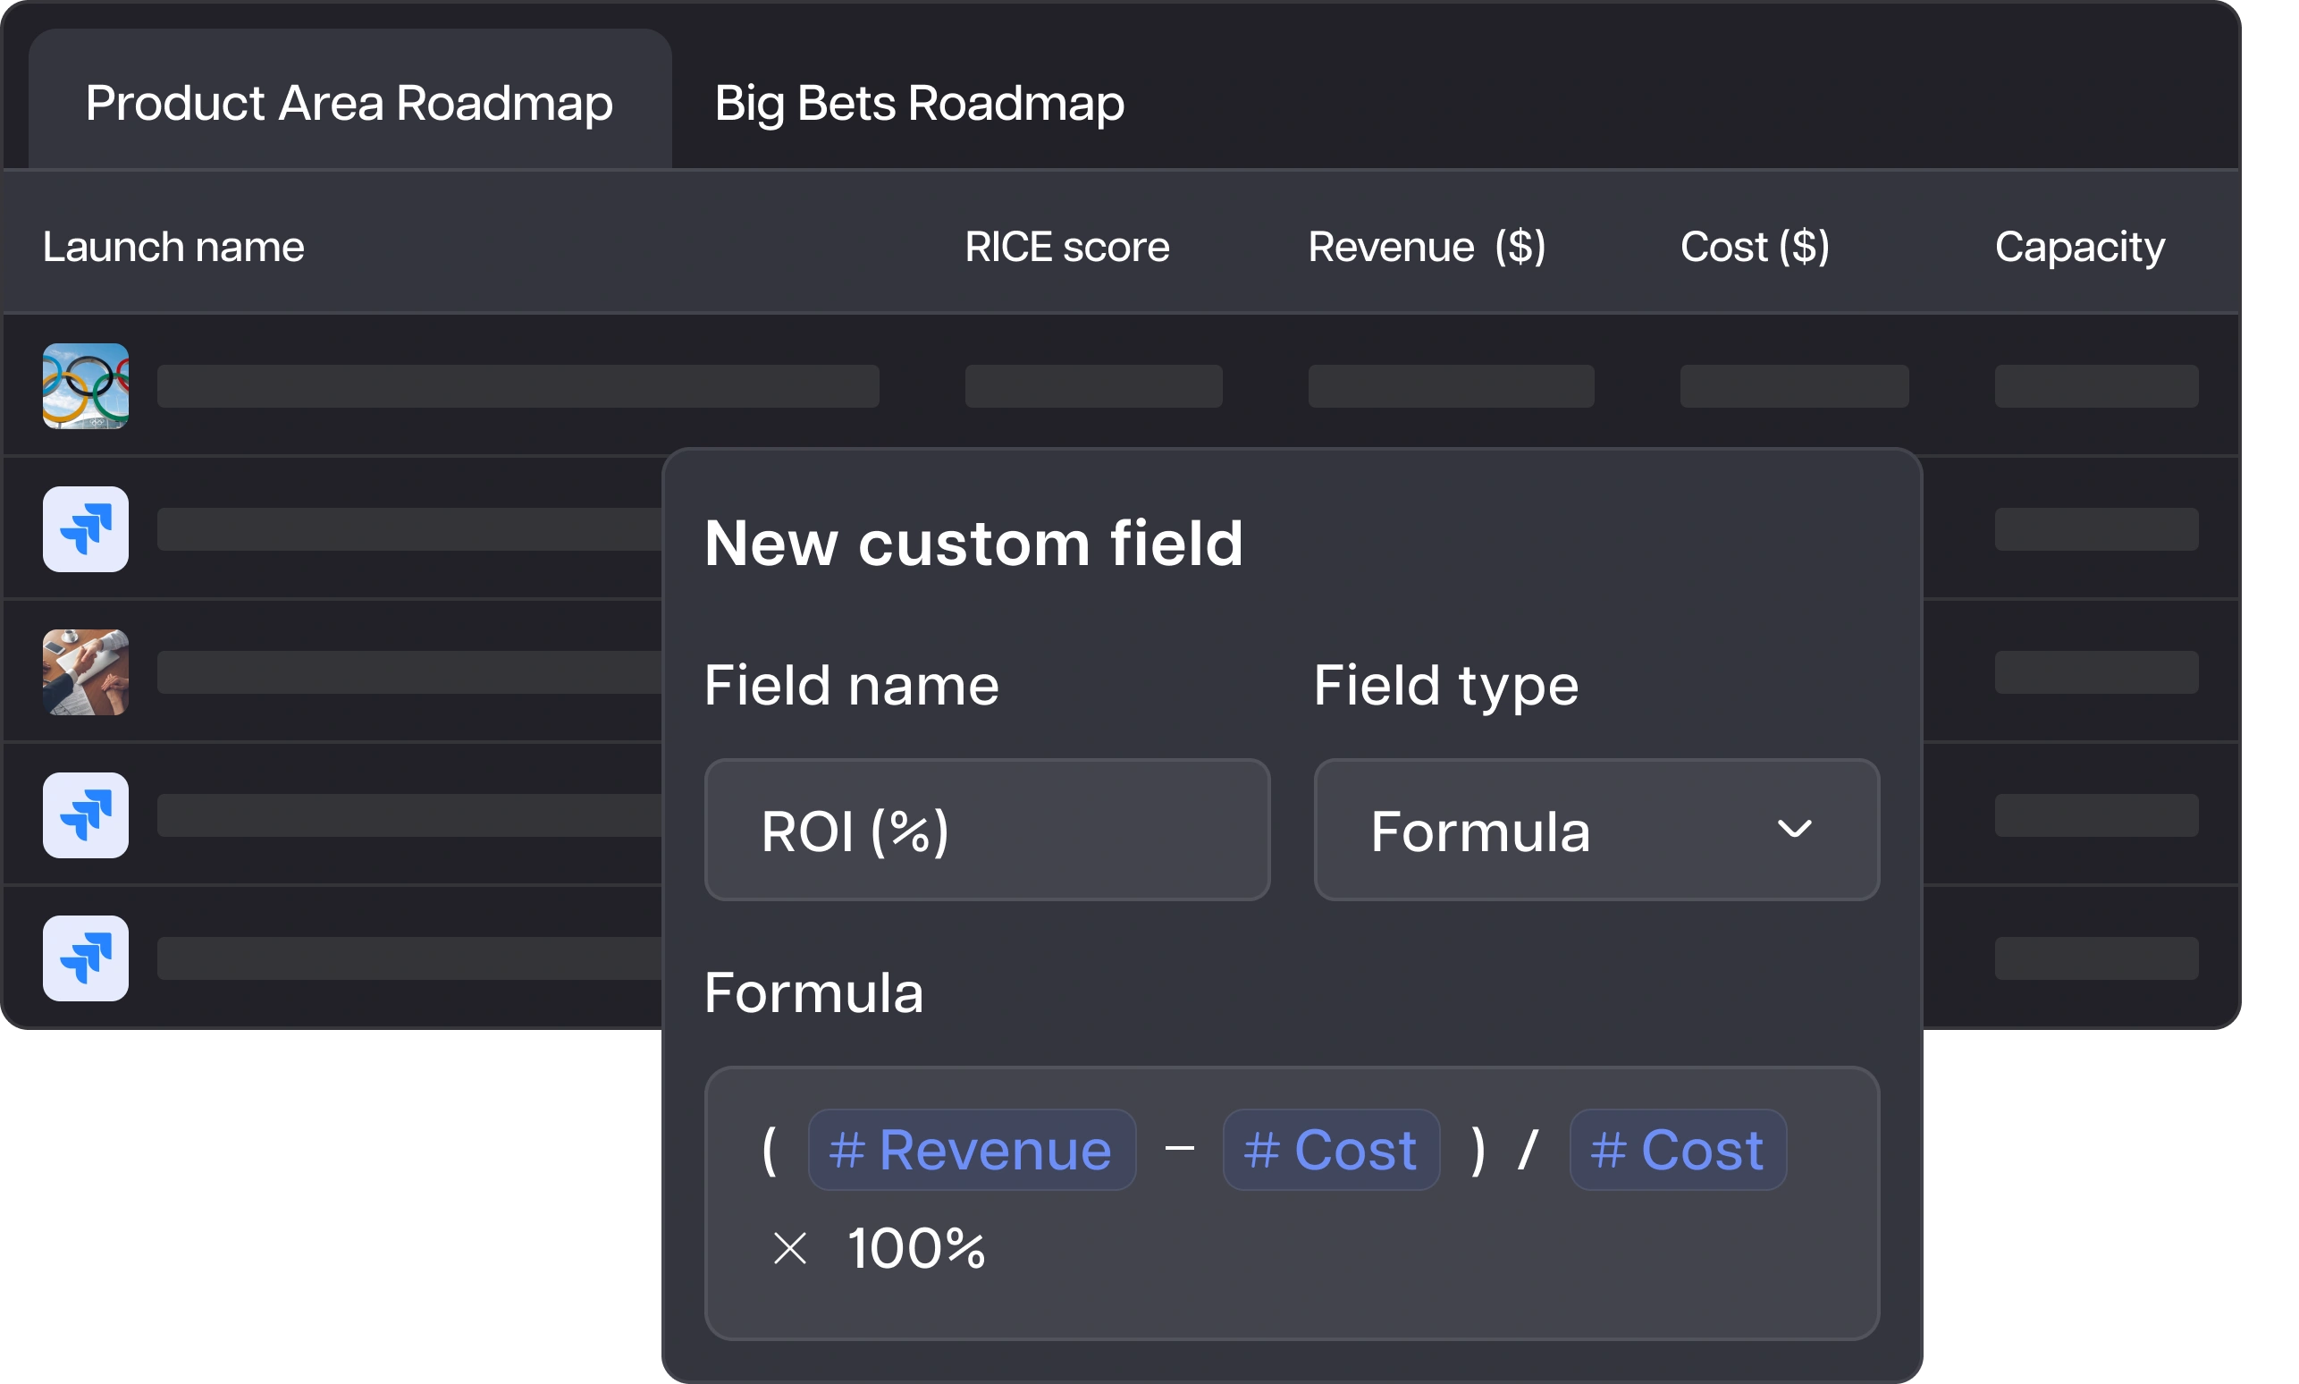Sort by RICE score column header
The image size is (2299, 1384).
tap(1066, 247)
